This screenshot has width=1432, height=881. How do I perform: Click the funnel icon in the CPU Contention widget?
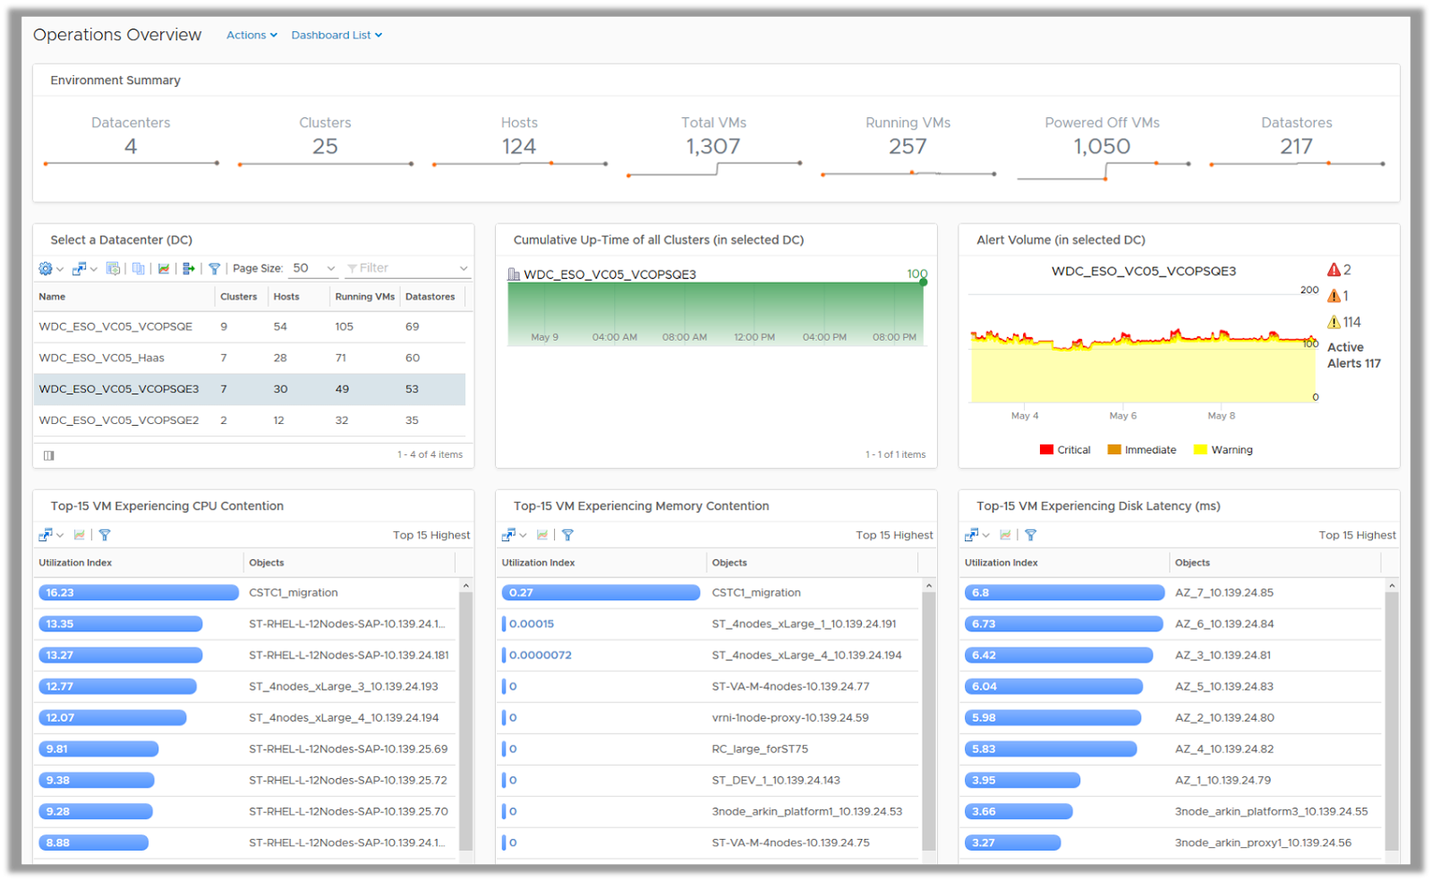105,535
